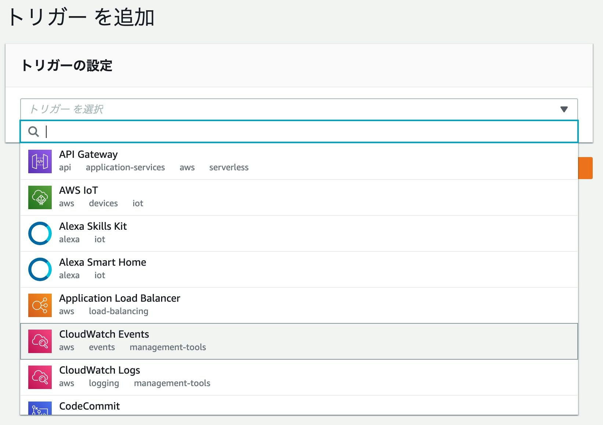Click the 'events' tag under CloudWatch Events
This screenshot has width=603, height=425.
[x=102, y=347]
